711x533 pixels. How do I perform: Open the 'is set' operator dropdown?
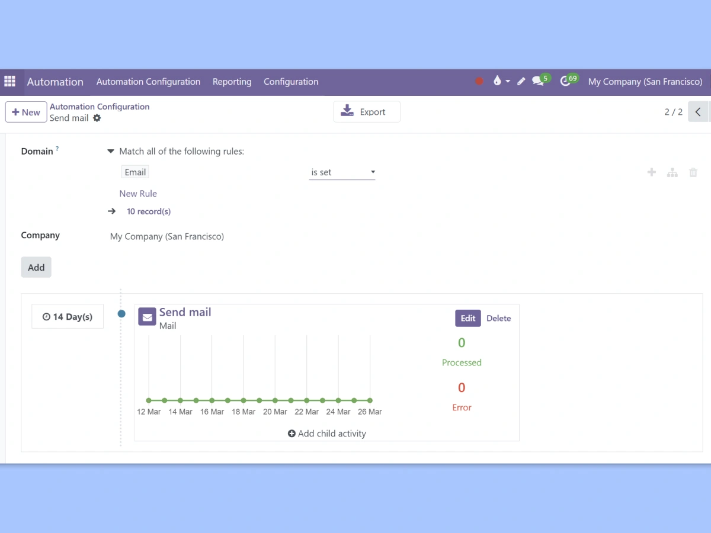click(x=342, y=172)
